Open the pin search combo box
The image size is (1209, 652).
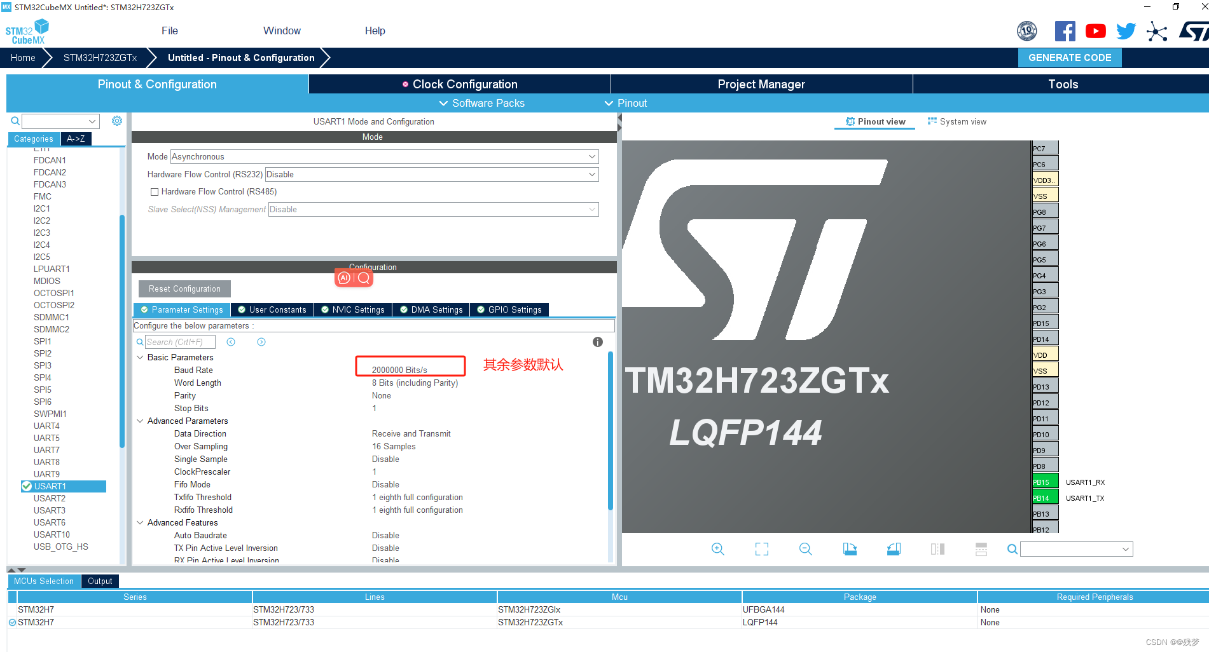click(1077, 549)
